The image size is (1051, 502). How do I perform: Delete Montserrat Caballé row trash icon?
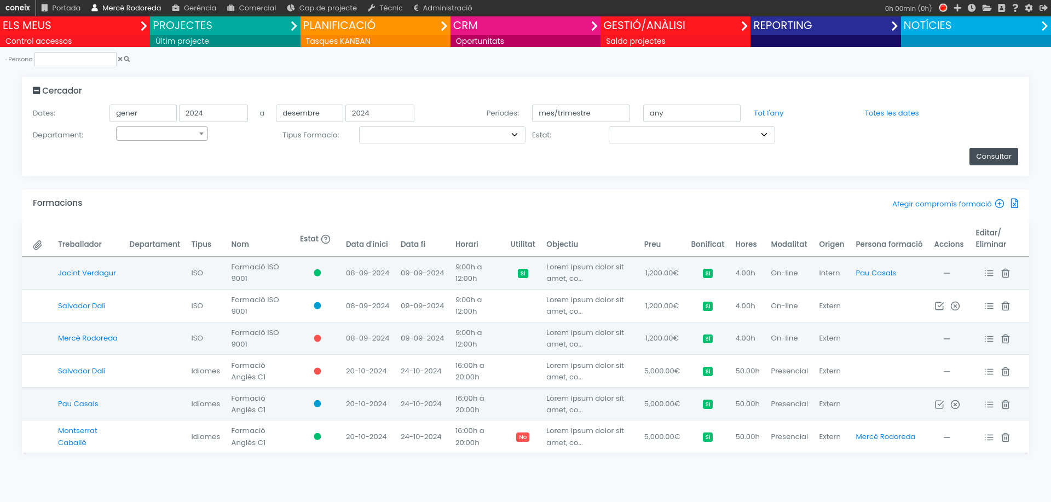coord(1006,437)
